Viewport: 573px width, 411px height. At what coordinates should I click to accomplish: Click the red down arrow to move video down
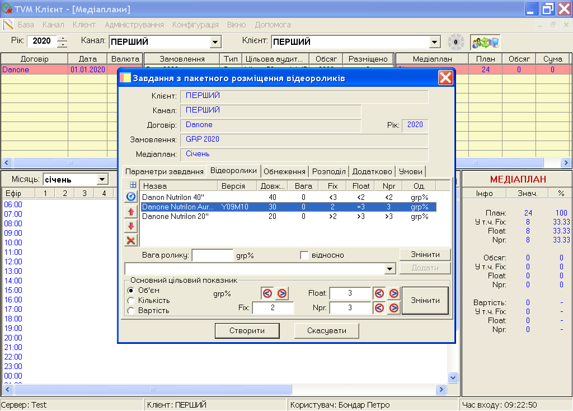tap(131, 226)
